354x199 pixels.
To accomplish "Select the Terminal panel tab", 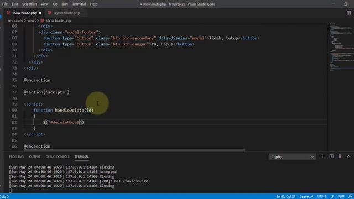I will pos(82,156).
